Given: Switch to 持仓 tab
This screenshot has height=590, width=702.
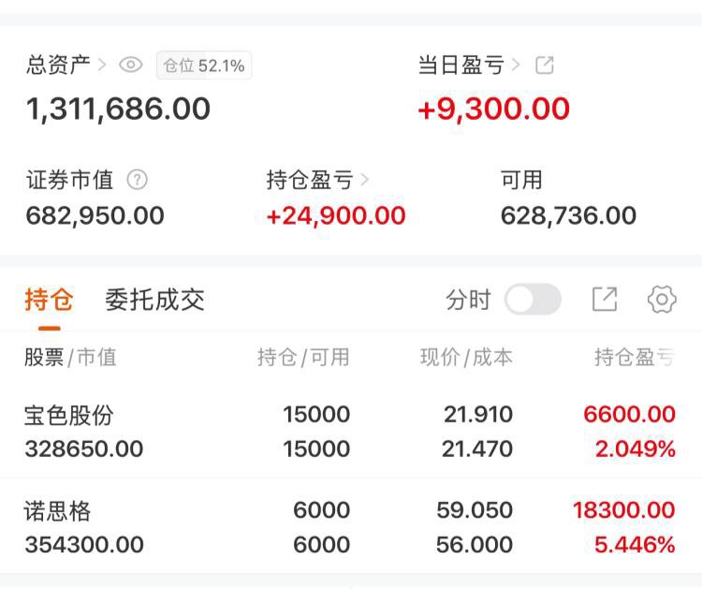Looking at the screenshot, I should pyautogui.click(x=49, y=300).
